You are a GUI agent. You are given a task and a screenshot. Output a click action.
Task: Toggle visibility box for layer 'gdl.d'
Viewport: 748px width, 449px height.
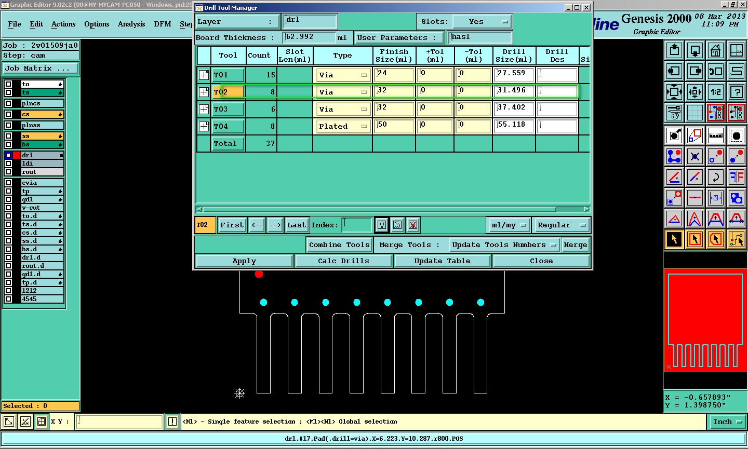[8, 274]
